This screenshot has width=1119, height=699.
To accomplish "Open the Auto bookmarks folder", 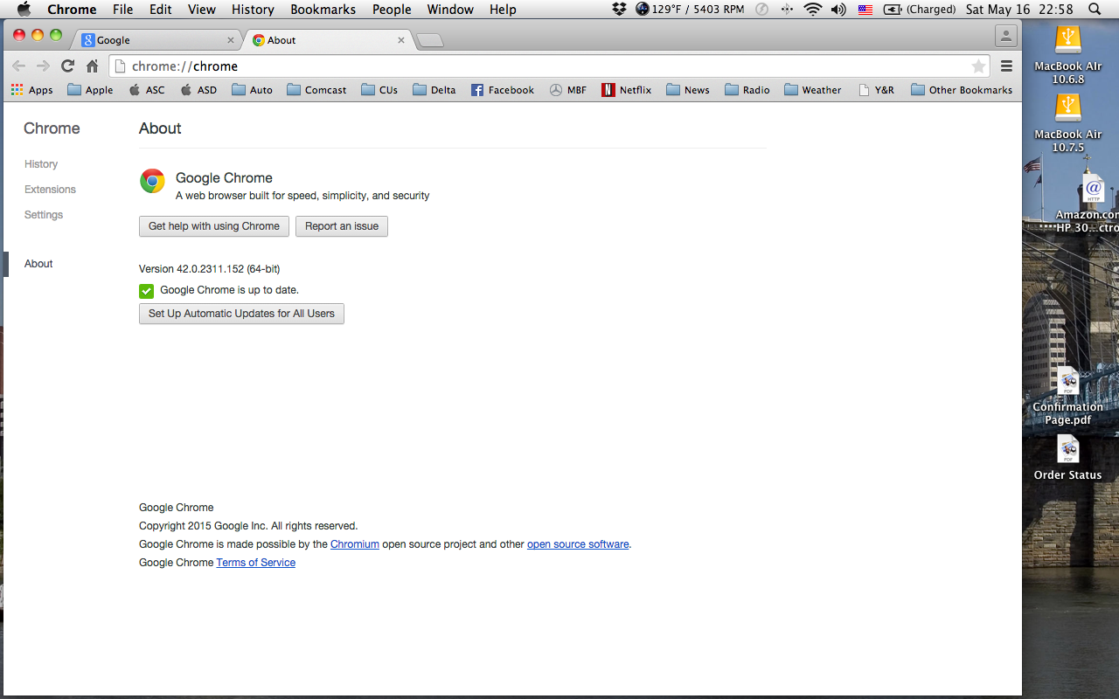I will [x=252, y=90].
